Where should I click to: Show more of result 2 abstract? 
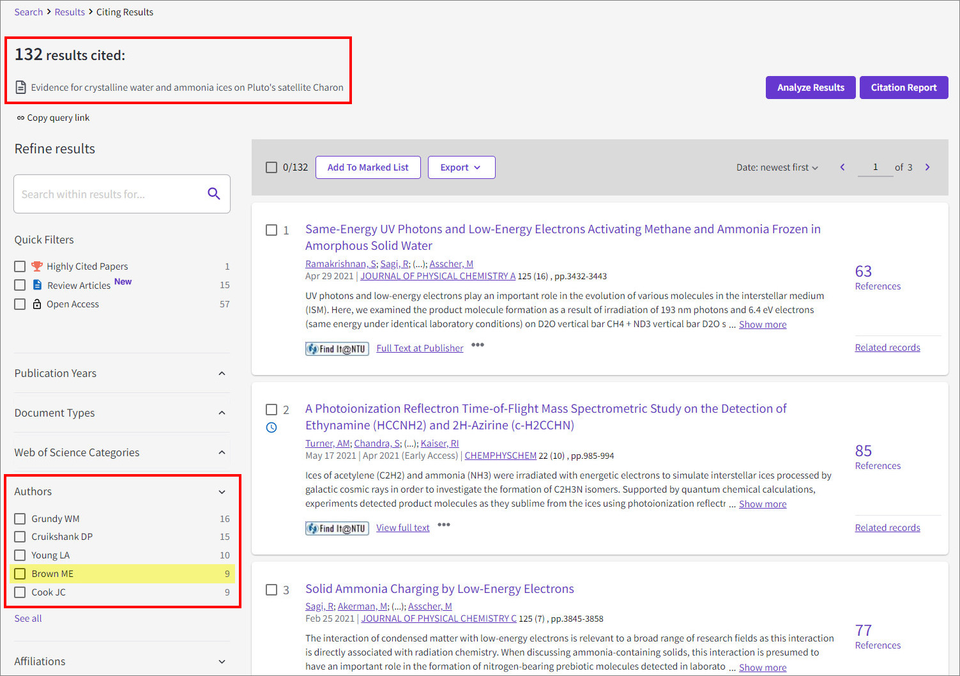point(763,504)
